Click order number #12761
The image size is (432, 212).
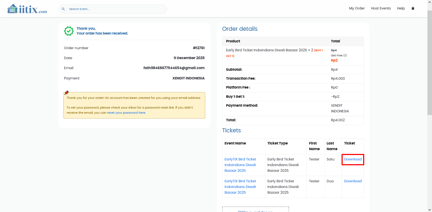coord(198,48)
